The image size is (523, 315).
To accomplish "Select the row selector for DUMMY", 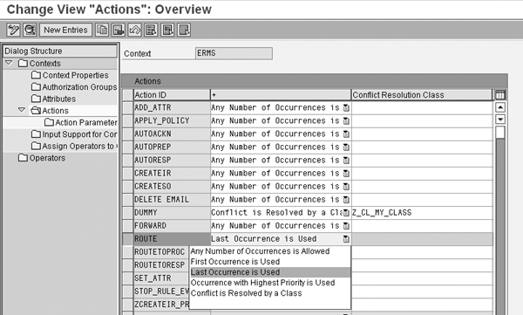I will tap(128, 212).
